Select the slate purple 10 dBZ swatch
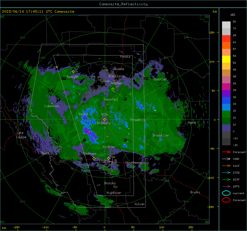The width and height of the screenshot is (247, 231). [226, 128]
